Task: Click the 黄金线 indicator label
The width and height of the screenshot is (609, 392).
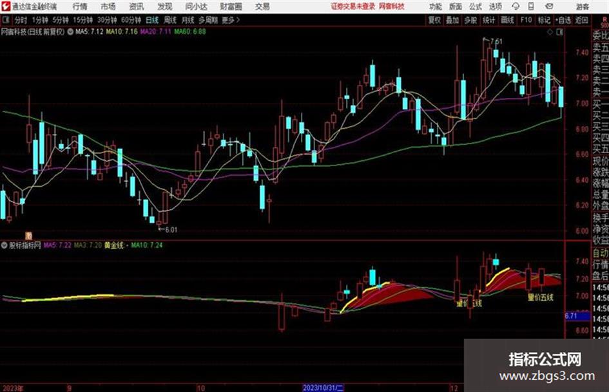Action: 114,245
